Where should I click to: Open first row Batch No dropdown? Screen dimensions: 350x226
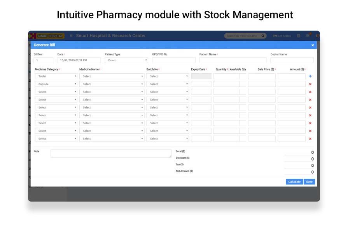point(168,76)
